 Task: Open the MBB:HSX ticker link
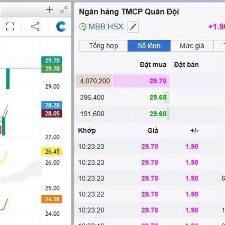click(106, 27)
